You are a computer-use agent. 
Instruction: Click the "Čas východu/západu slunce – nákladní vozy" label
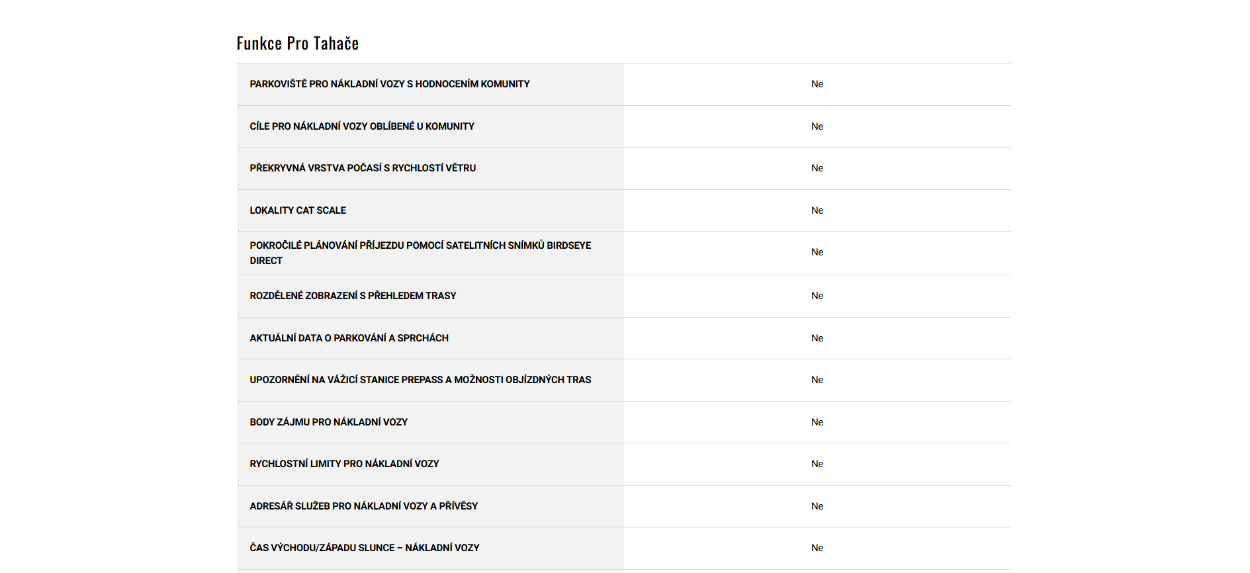click(x=364, y=548)
